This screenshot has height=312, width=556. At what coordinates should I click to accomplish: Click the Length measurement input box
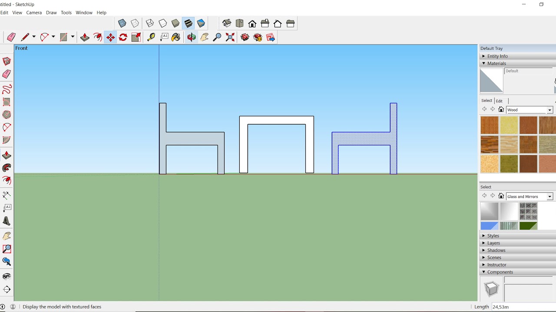523,307
